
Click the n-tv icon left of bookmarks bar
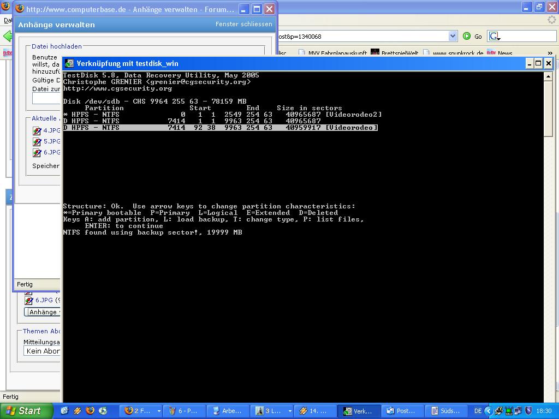(x=7, y=53)
